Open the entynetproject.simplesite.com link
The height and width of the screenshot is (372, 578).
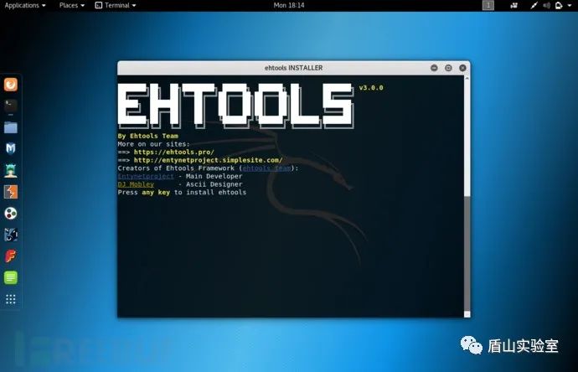[209, 160]
